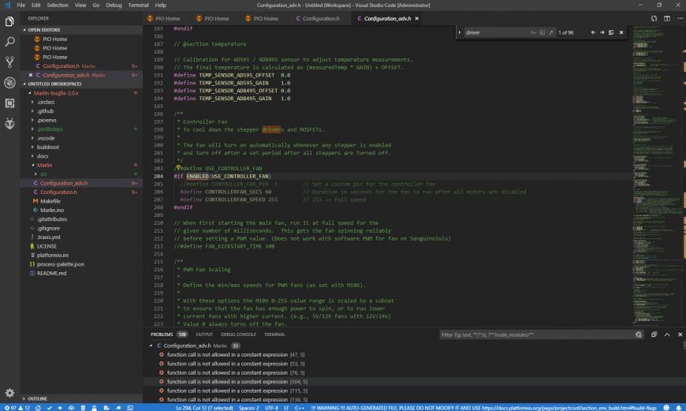Toggle Match Whole Word in find widget
Screen dimensions: 686x411
(542, 32)
